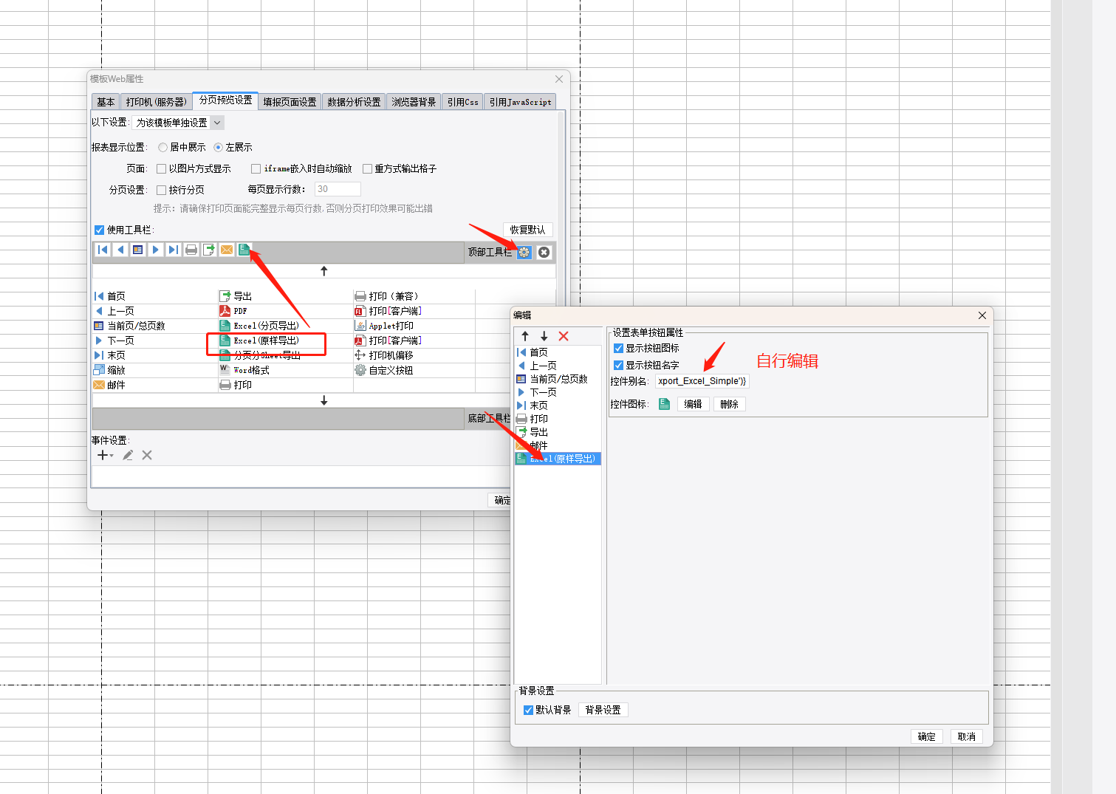Click 删除 button beside 控件图标
Screen dimensions: 1116x794
pyautogui.click(x=729, y=404)
